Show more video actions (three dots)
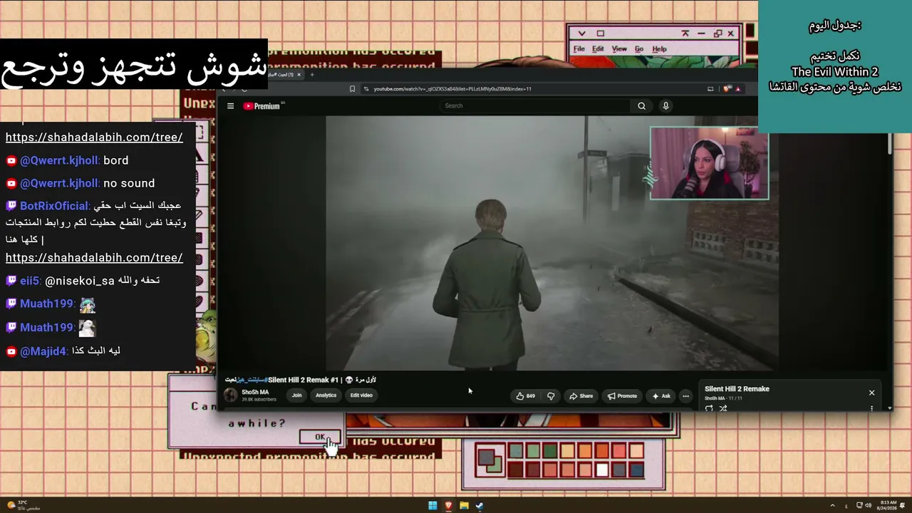Image resolution: width=912 pixels, height=513 pixels. pyautogui.click(x=685, y=396)
